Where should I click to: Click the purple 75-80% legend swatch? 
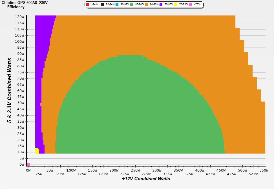point(161,5)
